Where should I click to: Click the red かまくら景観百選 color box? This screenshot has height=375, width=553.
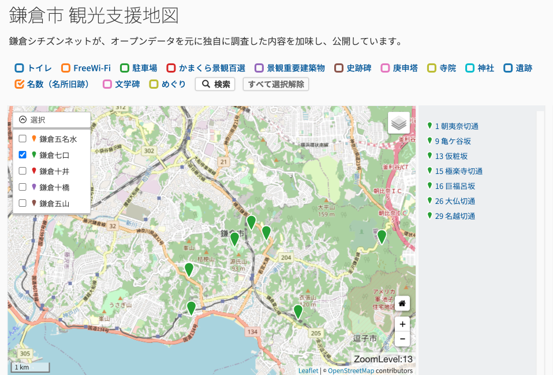point(171,68)
